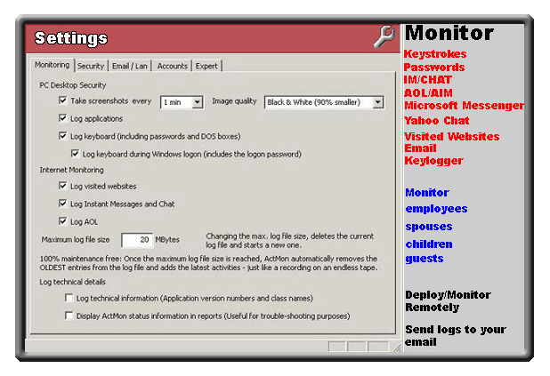This screenshot has width=550, height=376.
Task: Click the red Email text
Action: 420,148
